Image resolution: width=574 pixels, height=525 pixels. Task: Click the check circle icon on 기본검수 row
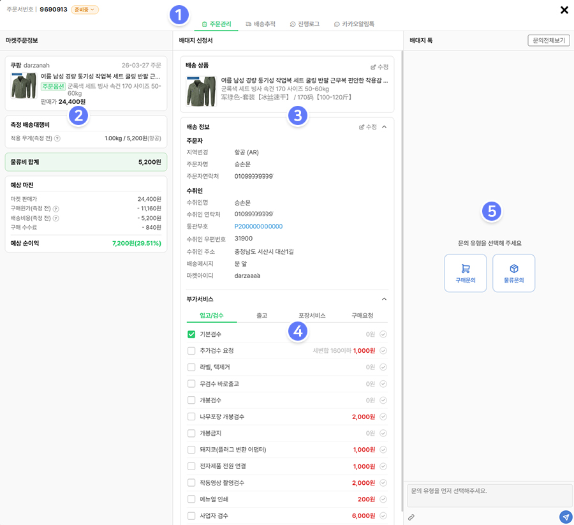tap(383, 334)
